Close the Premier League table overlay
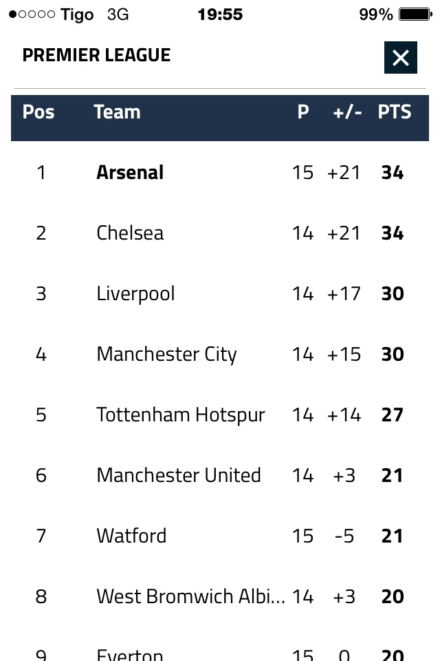The image size is (440, 661). pyautogui.click(x=400, y=58)
